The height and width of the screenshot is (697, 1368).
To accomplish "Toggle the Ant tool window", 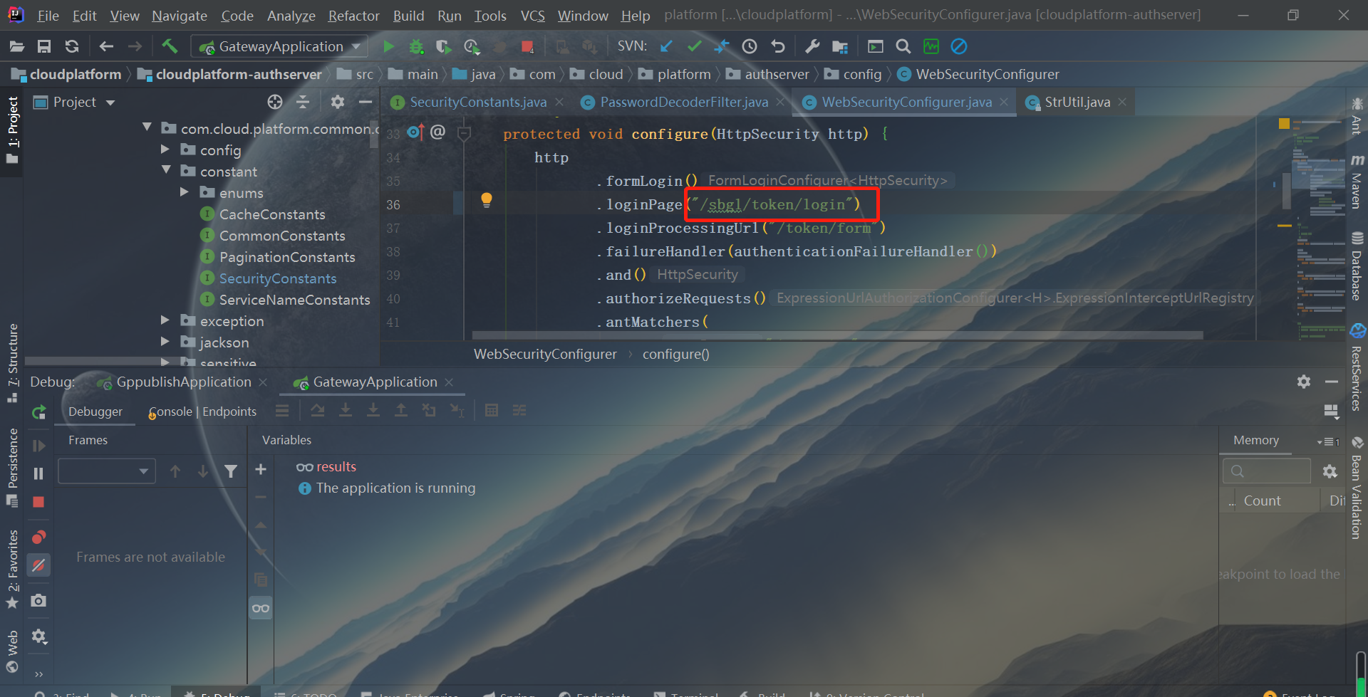I will coord(1357,117).
